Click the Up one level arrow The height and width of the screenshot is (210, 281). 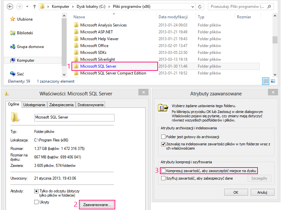click(x=34, y=7)
